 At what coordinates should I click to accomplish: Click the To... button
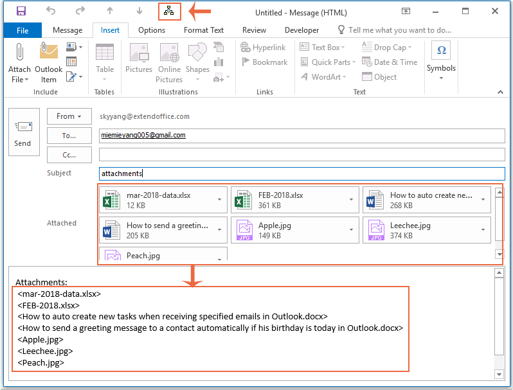[69, 136]
